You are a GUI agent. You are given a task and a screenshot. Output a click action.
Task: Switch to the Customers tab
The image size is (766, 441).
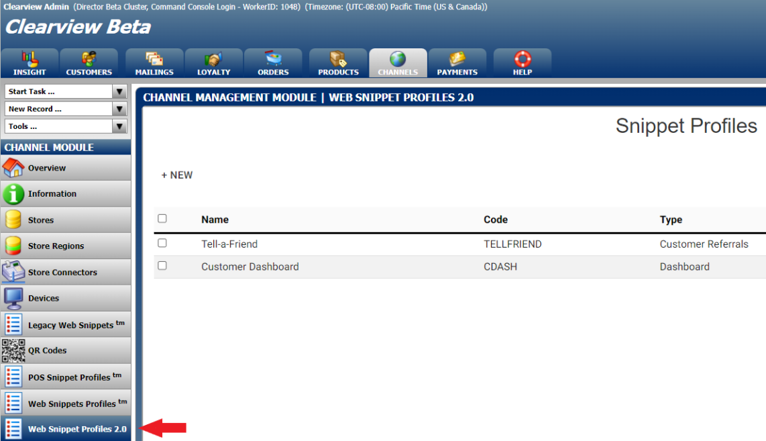coord(89,63)
